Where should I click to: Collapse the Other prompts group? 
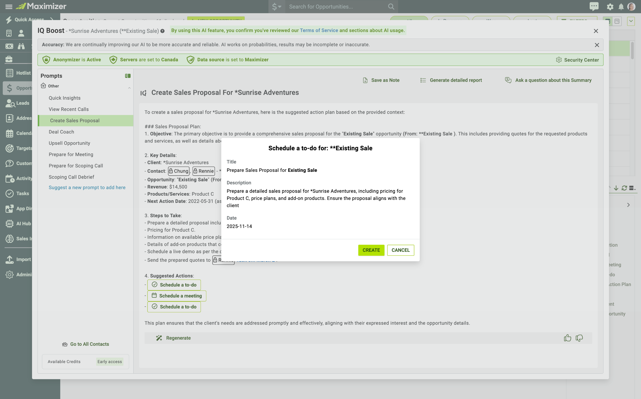129,88
